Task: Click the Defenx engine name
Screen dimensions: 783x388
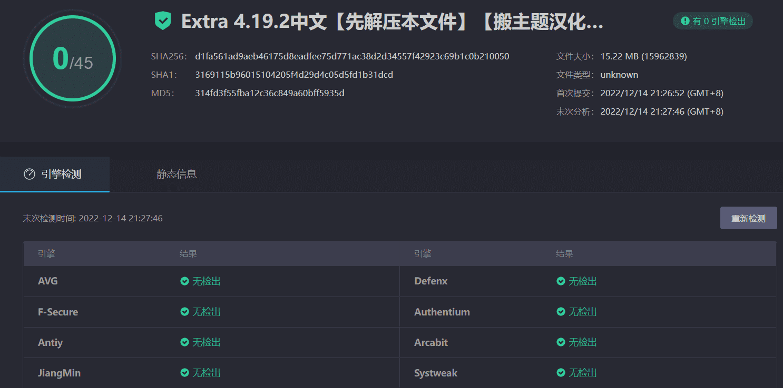Action: click(x=431, y=281)
